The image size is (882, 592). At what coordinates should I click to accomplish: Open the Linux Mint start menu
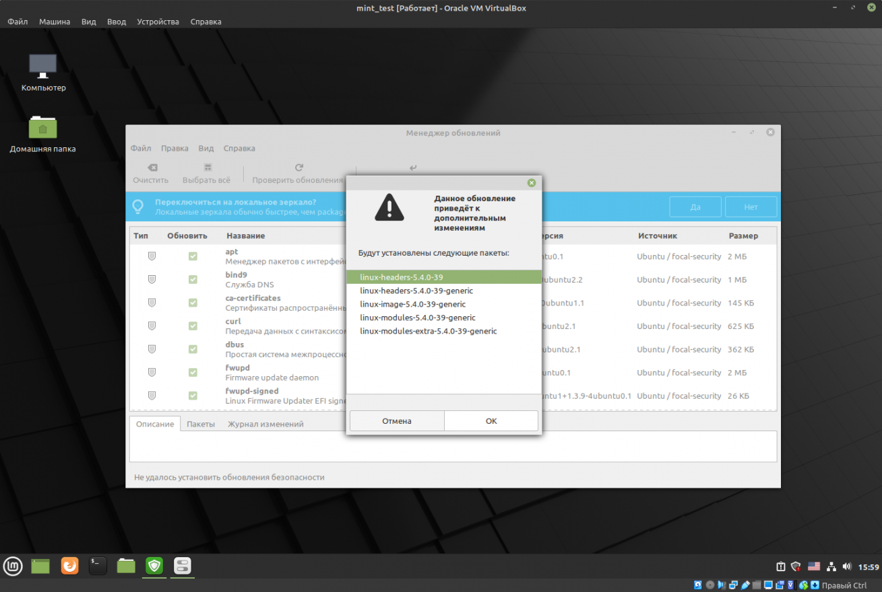tap(13, 566)
